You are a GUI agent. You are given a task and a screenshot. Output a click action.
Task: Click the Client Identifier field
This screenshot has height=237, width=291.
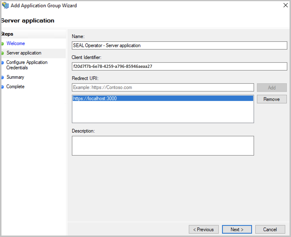click(x=179, y=66)
